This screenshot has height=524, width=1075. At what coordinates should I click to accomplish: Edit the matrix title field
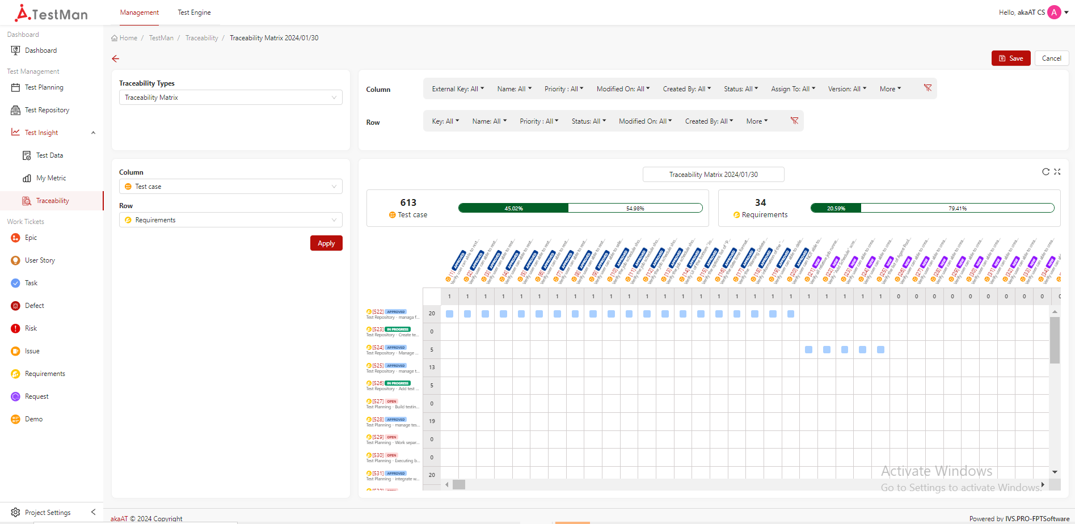(x=714, y=175)
